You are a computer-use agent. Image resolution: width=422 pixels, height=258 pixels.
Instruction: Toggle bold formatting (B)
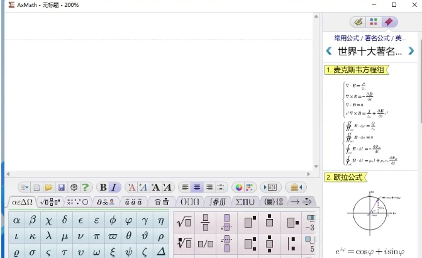(x=103, y=187)
